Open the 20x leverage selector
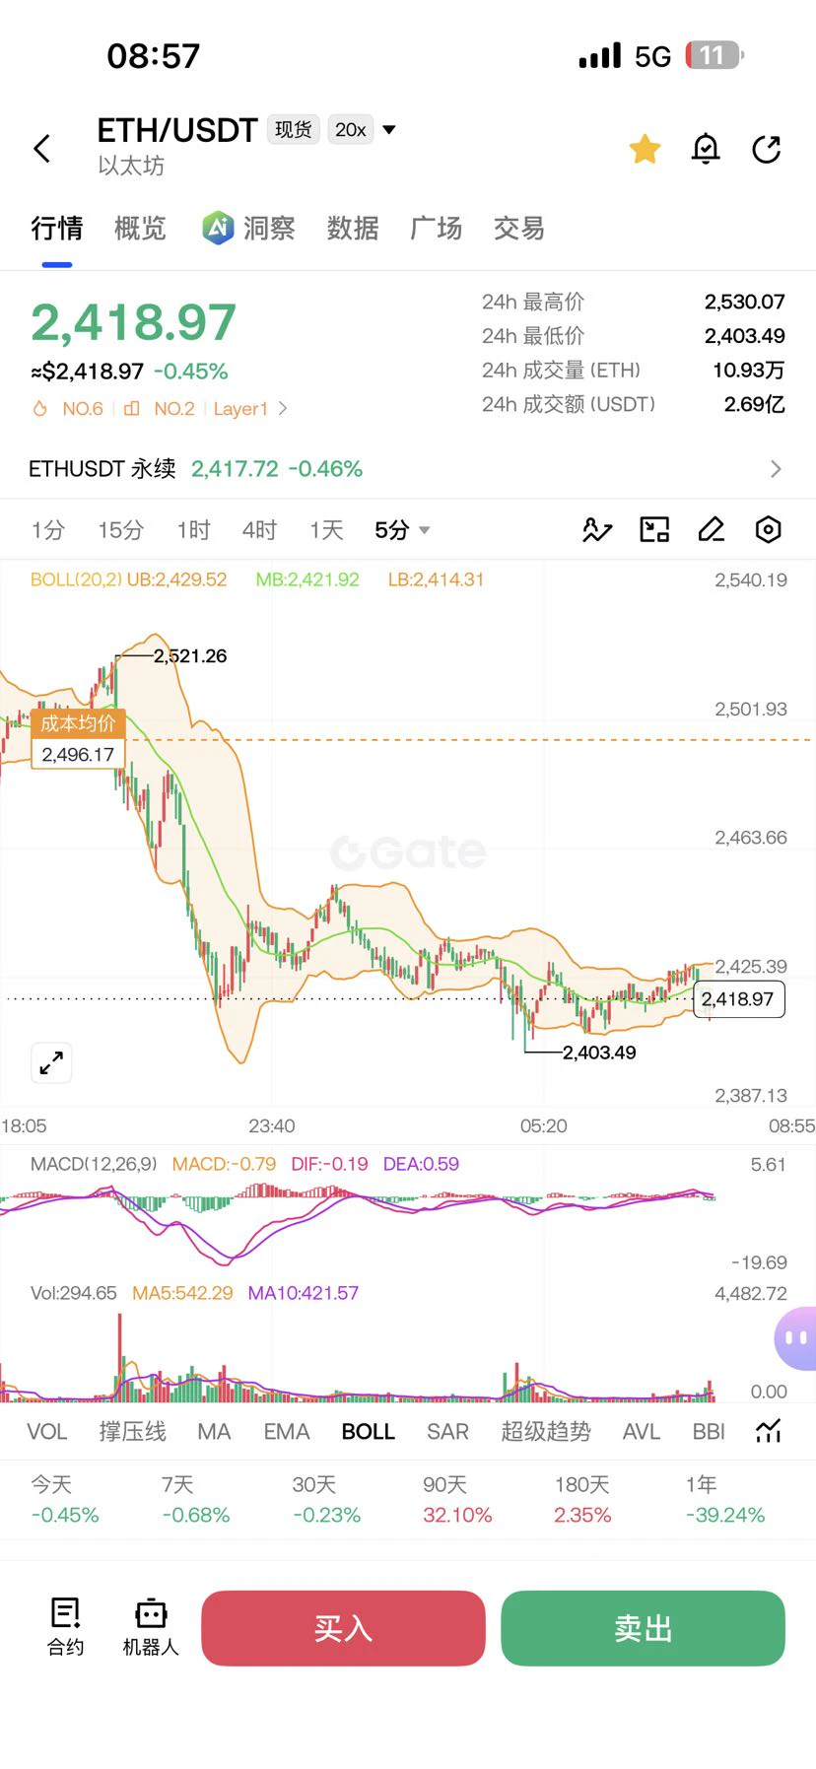Image resolution: width=816 pixels, height=1769 pixels. [x=351, y=130]
